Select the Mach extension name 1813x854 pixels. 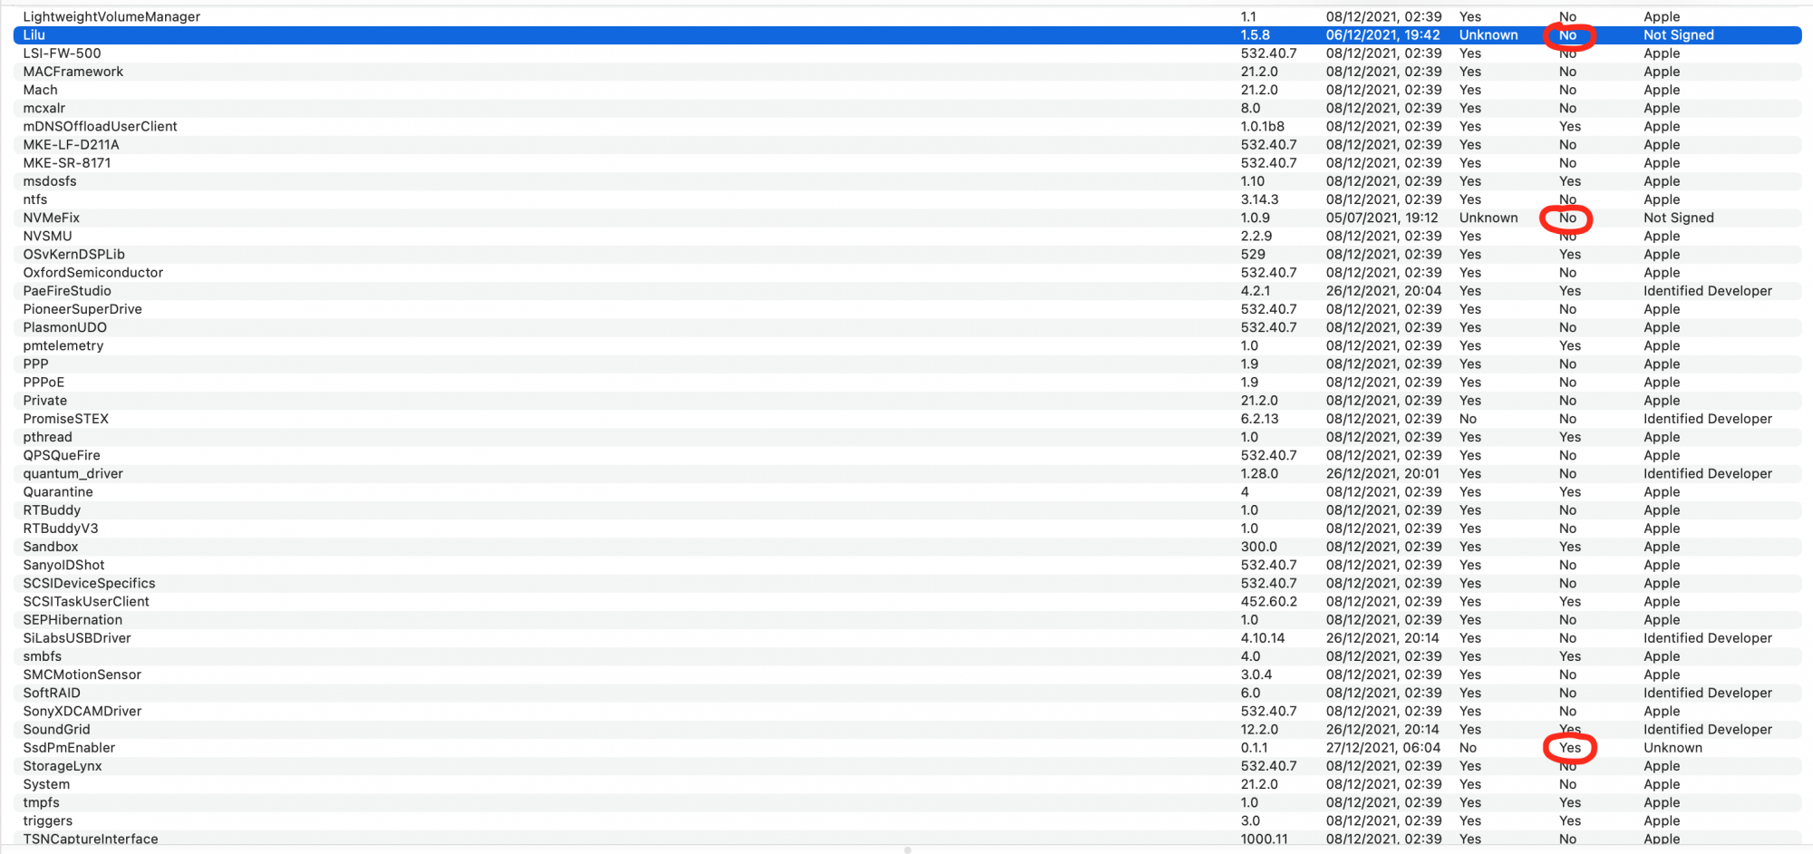click(41, 90)
